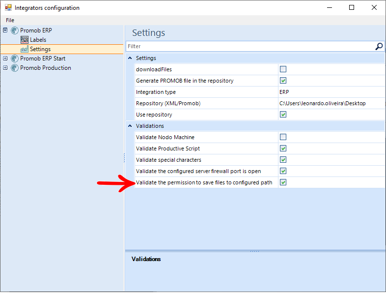Click the Validate Nodo Machine label
The height and width of the screenshot is (295, 386).
coord(165,137)
